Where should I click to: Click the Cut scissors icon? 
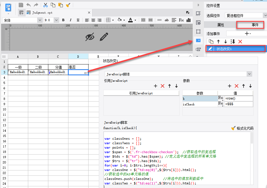45,5
